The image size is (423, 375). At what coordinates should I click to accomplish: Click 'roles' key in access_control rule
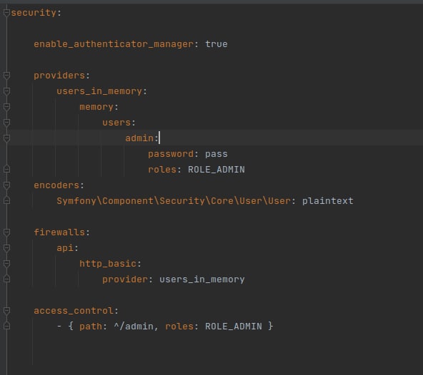[x=179, y=327]
